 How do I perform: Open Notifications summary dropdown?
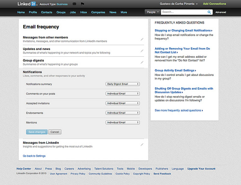point(122,84)
